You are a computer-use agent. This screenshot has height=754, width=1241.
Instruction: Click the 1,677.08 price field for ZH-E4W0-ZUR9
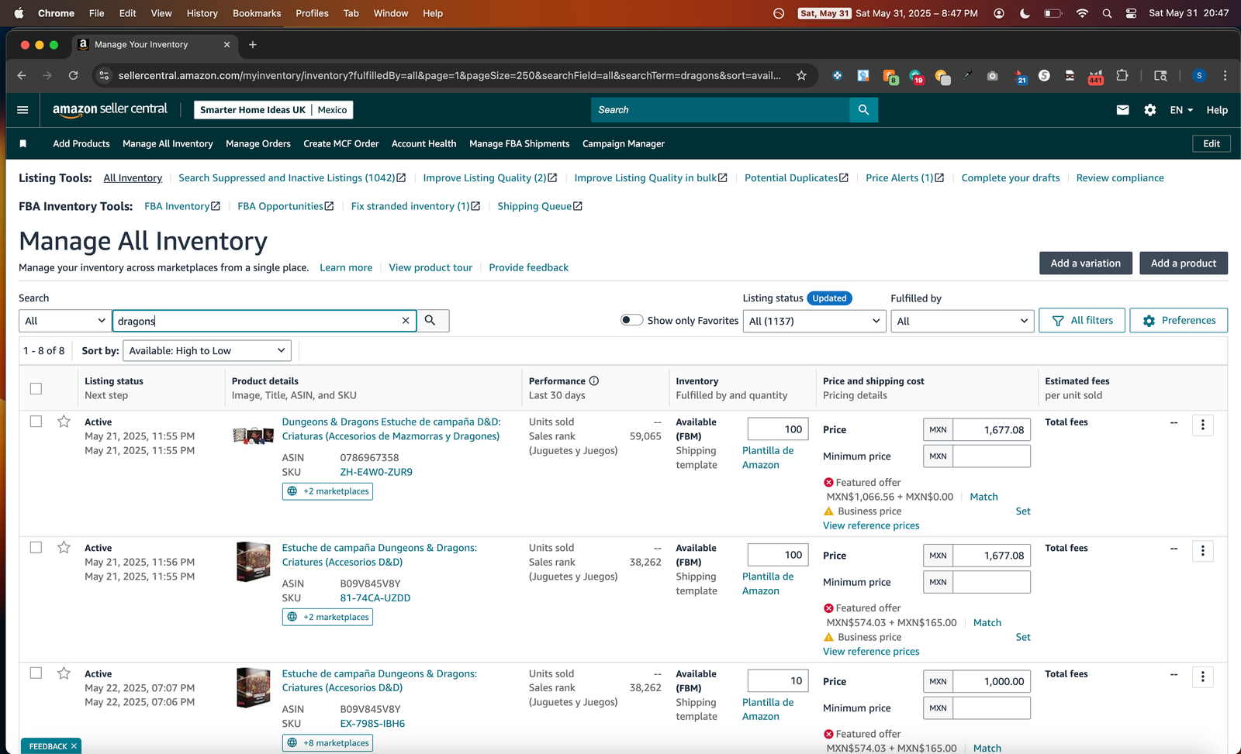coord(991,429)
